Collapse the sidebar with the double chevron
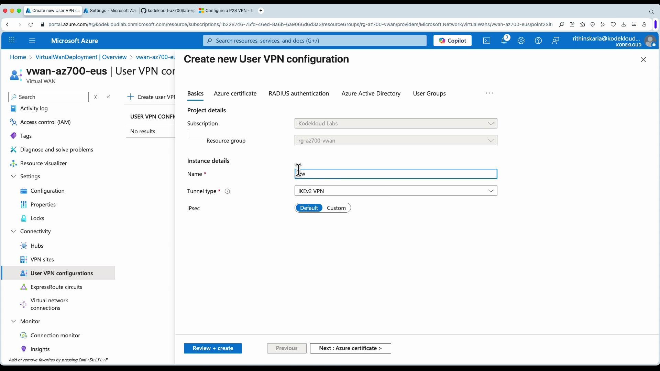This screenshot has width=660, height=371. (109, 97)
